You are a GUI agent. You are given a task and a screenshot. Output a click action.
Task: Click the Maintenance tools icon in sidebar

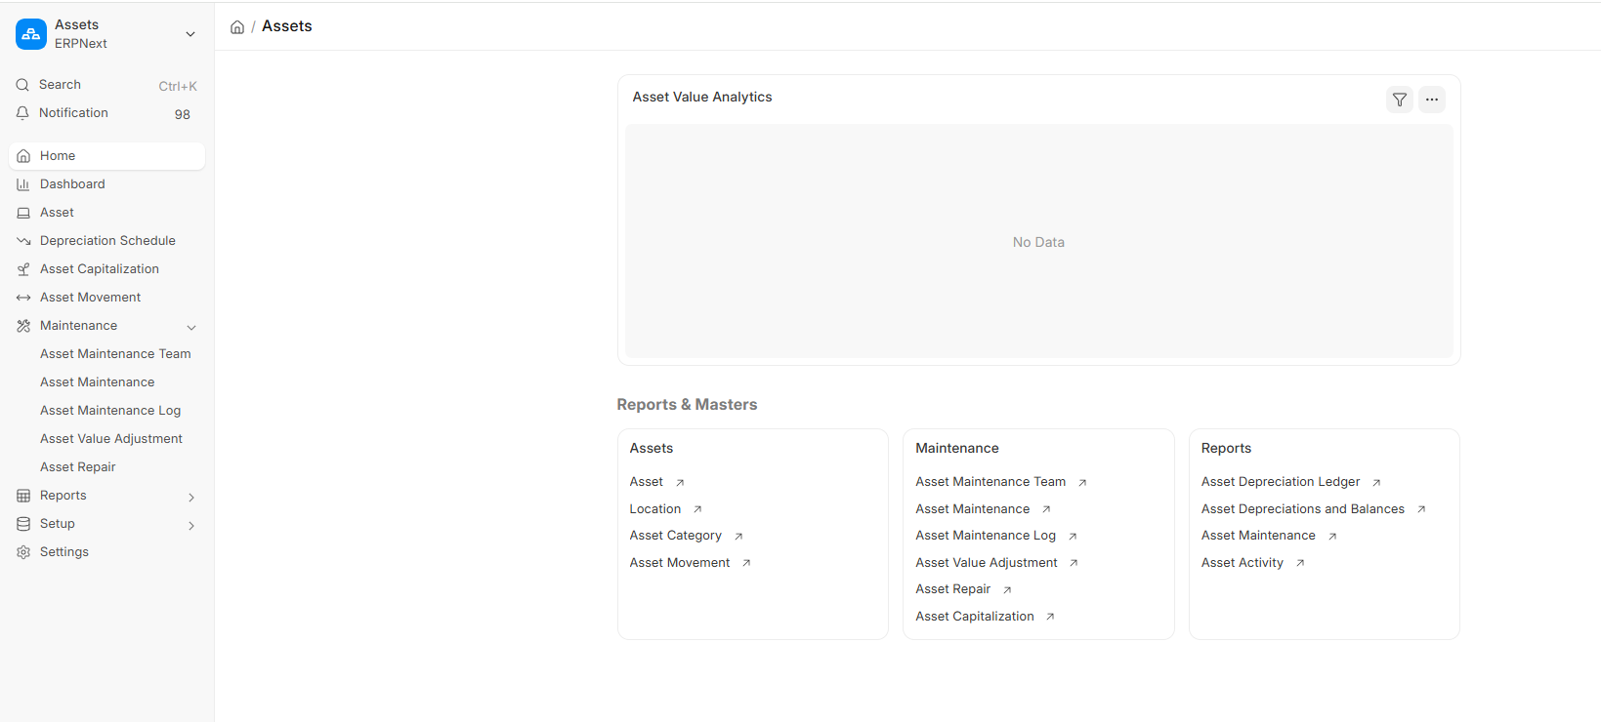23,326
